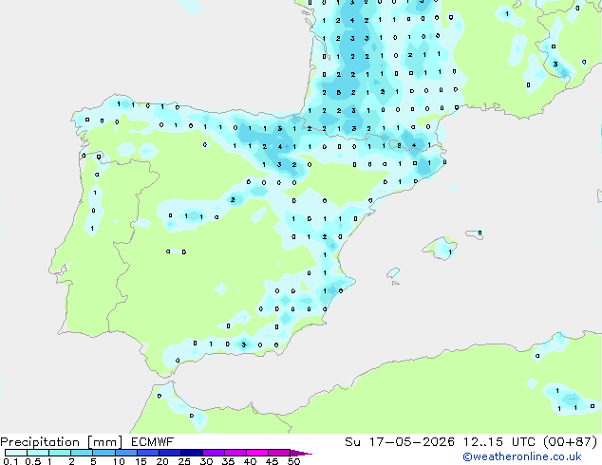
Task: Click the time '12..15 UTC'
Action: click(499, 442)
